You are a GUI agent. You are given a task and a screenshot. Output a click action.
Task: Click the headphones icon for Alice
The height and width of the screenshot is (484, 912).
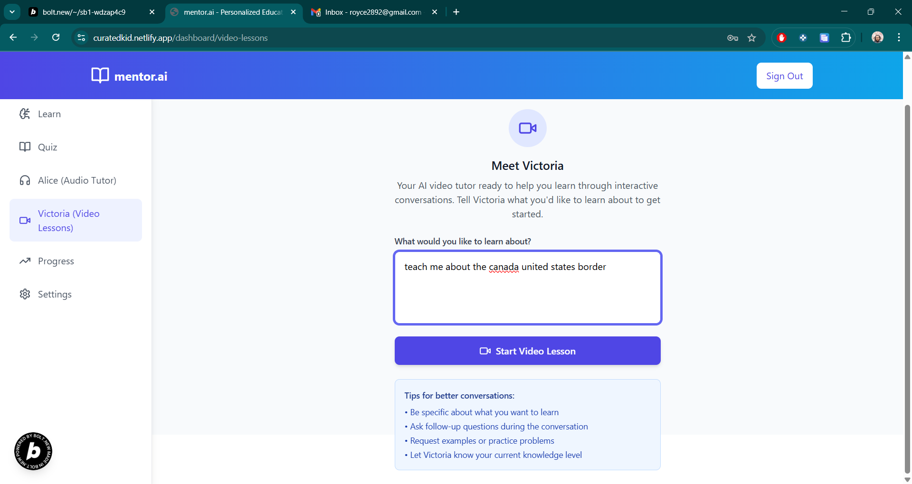[x=25, y=180]
